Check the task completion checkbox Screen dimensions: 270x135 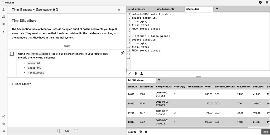pyautogui.click(x=12, y=54)
